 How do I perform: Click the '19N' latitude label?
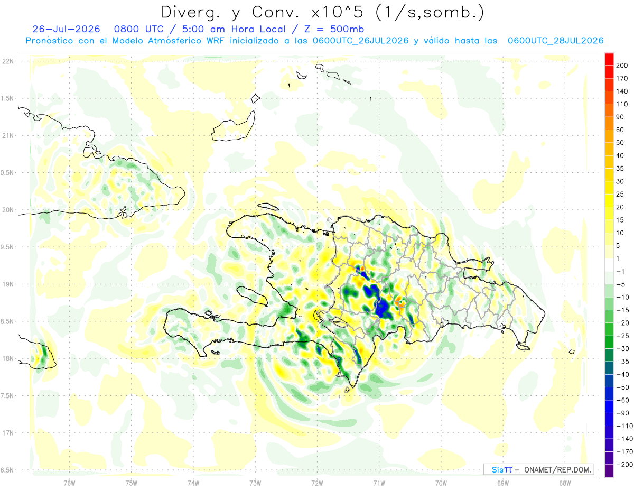(7, 284)
